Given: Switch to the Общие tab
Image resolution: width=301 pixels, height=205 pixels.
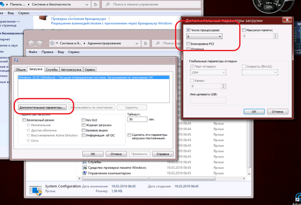Looking at the screenshot, I should 21,70.
